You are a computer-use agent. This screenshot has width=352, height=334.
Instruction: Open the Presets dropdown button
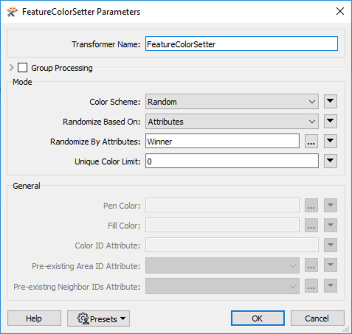pos(98,319)
